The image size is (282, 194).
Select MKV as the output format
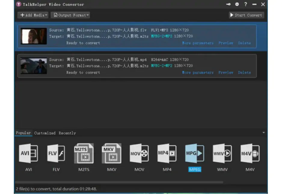(112, 154)
